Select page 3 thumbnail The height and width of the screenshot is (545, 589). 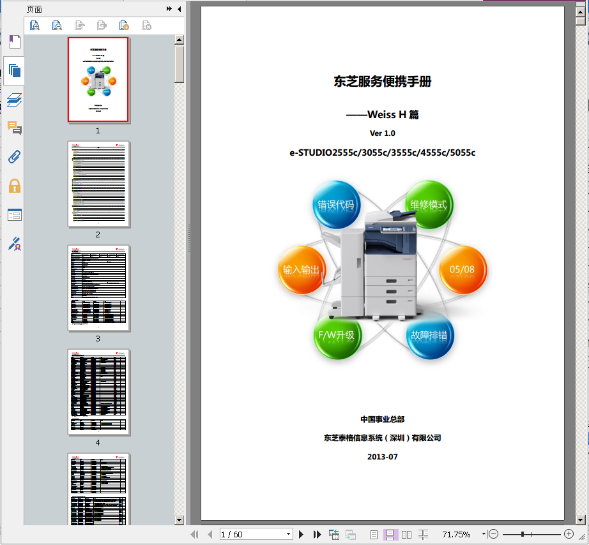pyautogui.click(x=98, y=288)
